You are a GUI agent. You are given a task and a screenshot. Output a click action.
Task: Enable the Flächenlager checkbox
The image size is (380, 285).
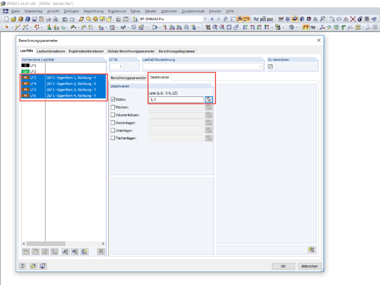pyautogui.click(x=113, y=138)
